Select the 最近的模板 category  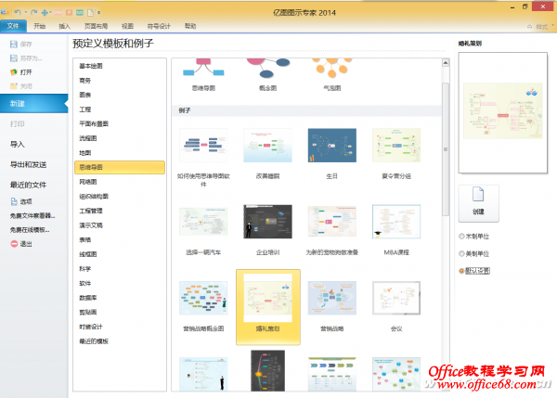(x=94, y=341)
